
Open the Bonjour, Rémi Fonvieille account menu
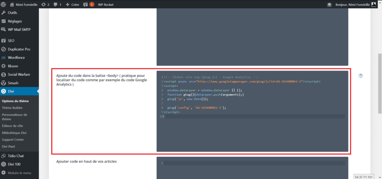[x=356, y=4]
